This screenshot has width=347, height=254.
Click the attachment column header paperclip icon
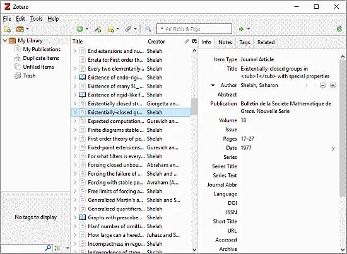click(x=187, y=42)
